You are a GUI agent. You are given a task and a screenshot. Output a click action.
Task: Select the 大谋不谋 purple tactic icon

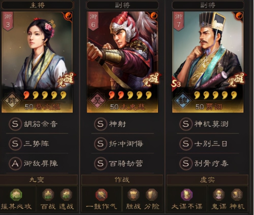187,195
